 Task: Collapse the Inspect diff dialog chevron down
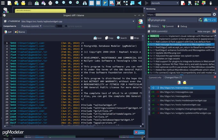[x=135, y=15]
